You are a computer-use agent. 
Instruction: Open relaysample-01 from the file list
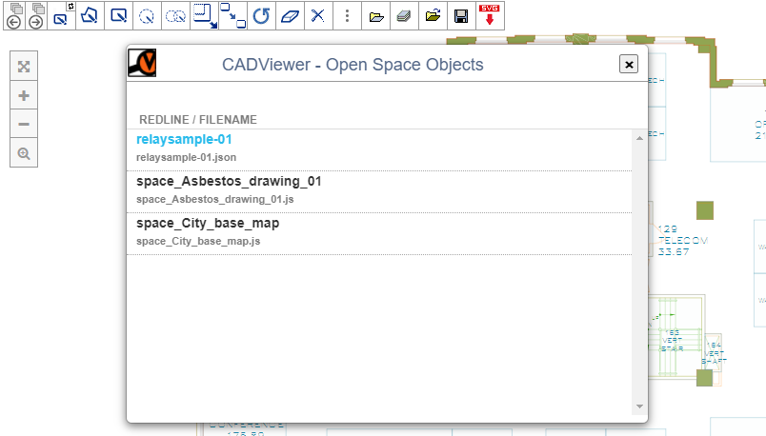(184, 140)
